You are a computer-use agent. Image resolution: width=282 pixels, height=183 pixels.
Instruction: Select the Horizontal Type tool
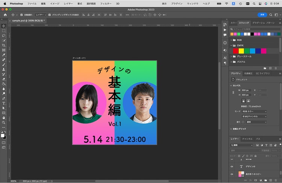tap(4, 103)
